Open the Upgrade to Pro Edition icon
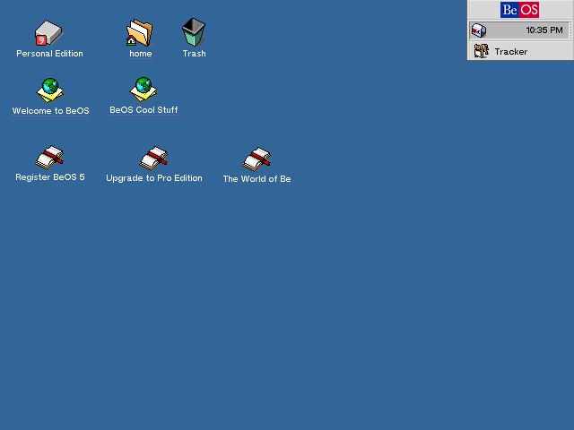The image size is (574, 430). 153,159
